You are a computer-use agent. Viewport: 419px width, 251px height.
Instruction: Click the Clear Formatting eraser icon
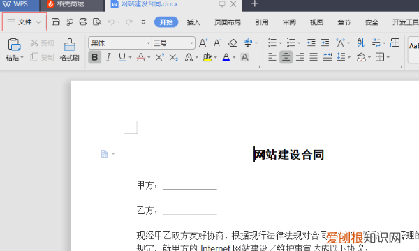(233, 43)
